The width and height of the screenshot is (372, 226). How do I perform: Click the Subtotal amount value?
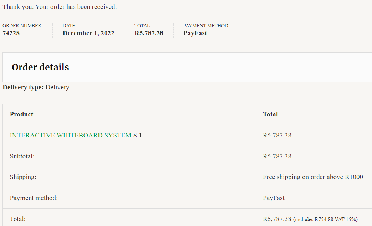click(277, 156)
